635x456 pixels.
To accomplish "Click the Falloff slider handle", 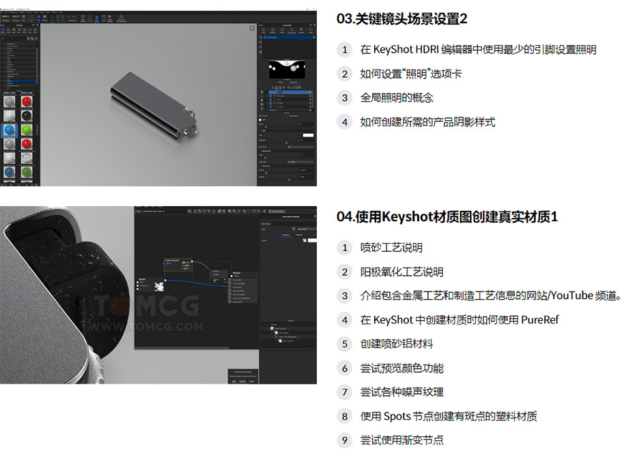I will [x=265, y=158].
